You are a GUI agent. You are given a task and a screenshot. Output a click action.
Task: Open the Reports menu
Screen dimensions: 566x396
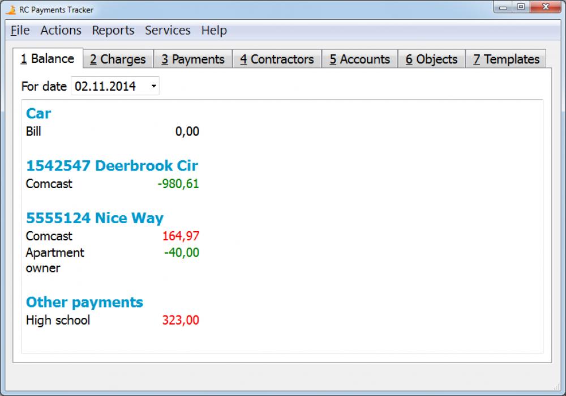pos(113,30)
